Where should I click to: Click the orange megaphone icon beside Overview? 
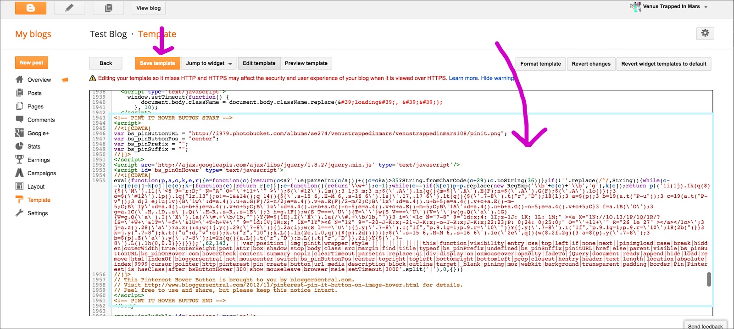65,80
